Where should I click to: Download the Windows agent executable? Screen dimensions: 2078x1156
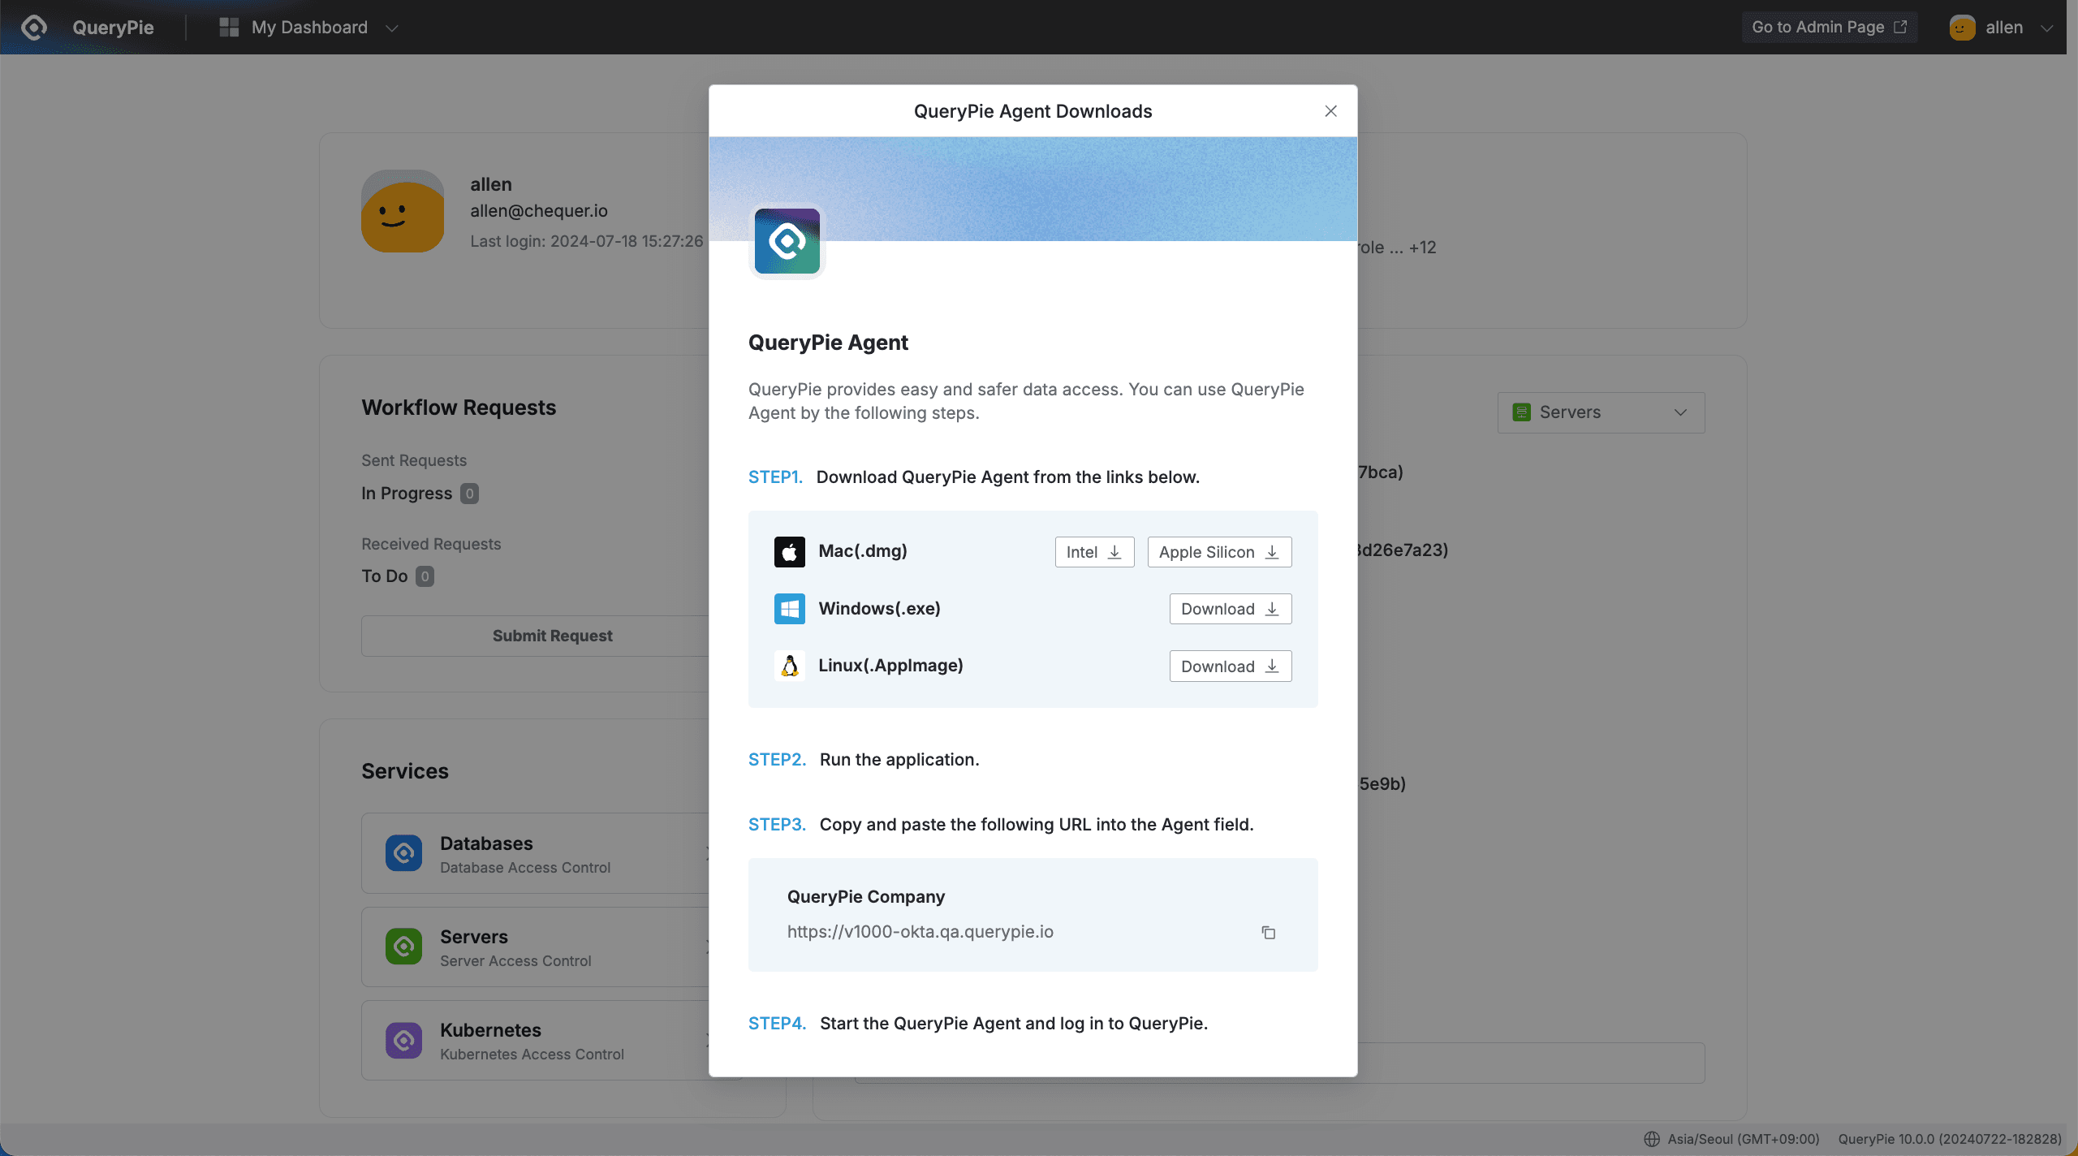(x=1230, y=608)
